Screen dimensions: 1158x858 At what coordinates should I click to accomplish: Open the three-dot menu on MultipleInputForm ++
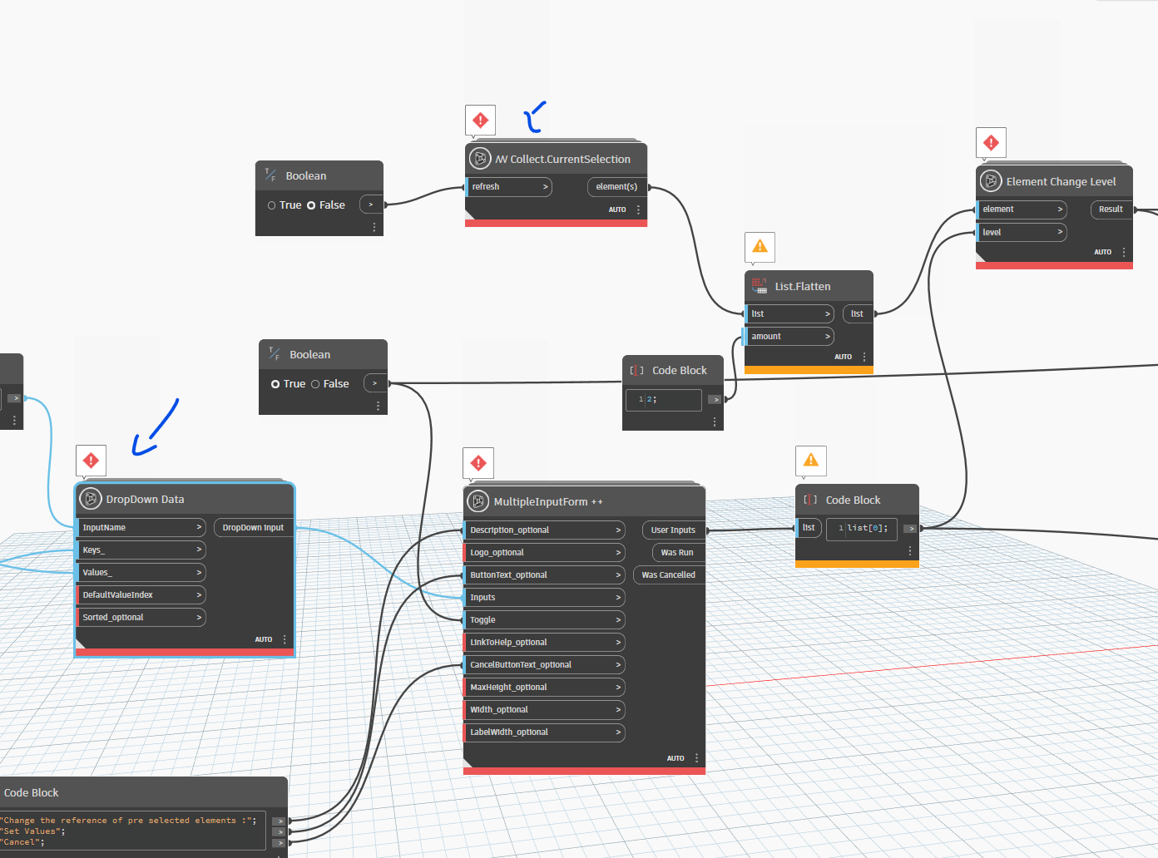[x=696, y=757]
